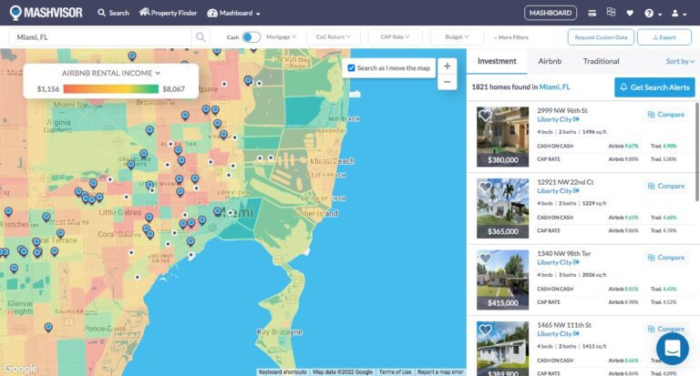Click the Get Search Alerts button
Viewport: 700px width, 376px height.
point(654,86)
